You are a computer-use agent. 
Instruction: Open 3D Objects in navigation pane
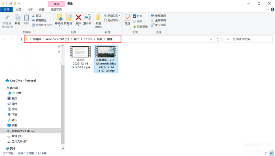(x=15, y=93)
